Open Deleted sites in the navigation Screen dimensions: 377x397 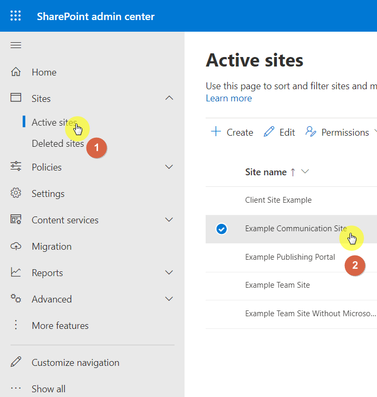point(58,144)
